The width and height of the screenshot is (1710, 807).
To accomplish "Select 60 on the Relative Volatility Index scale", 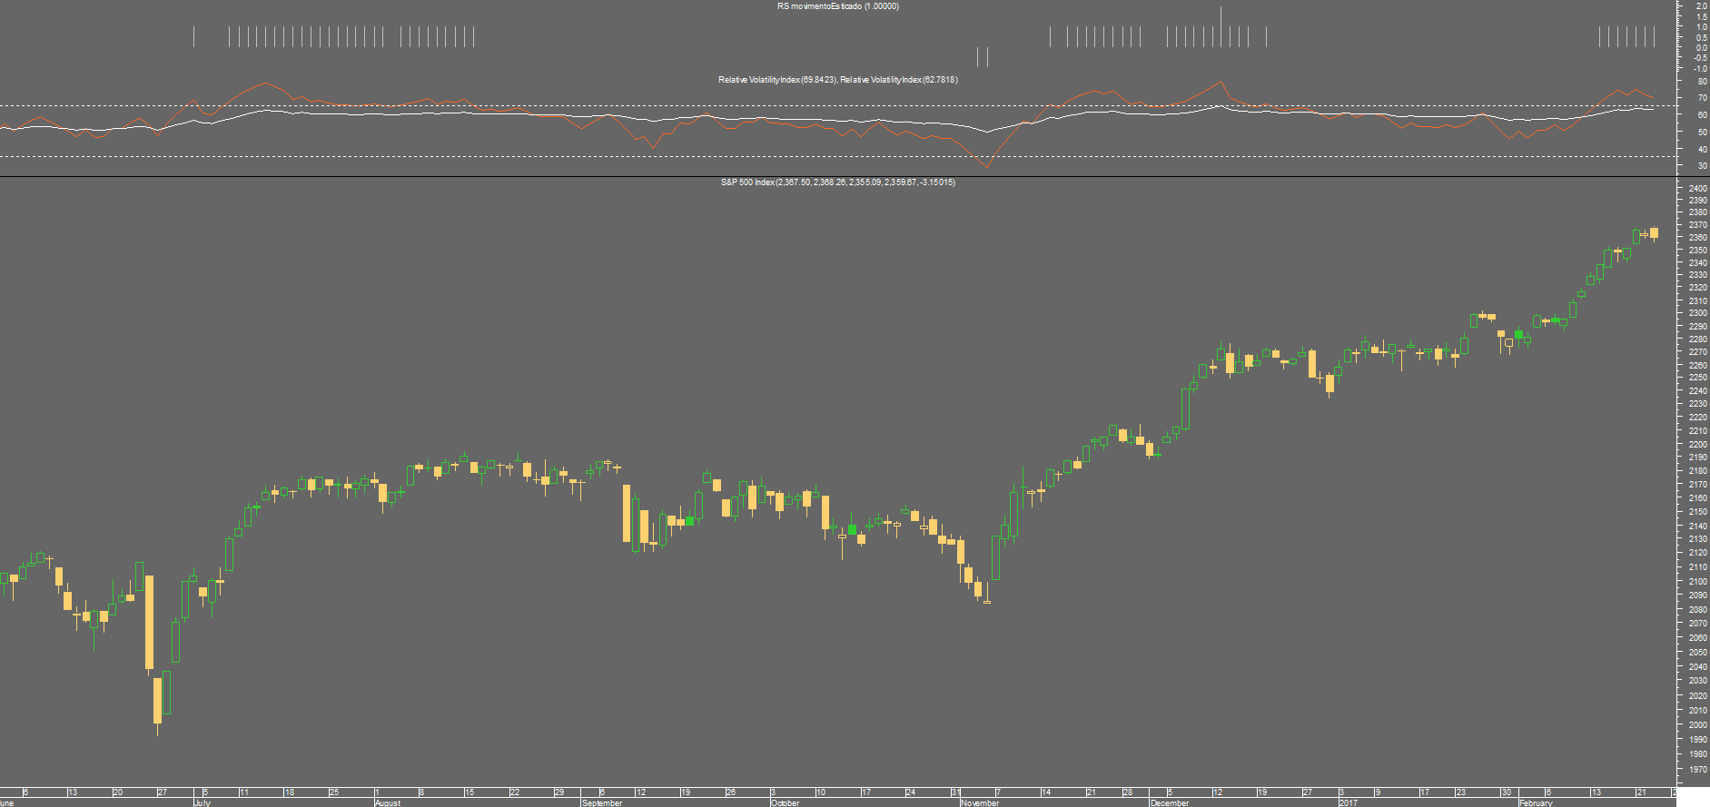I will (1702, 115).
